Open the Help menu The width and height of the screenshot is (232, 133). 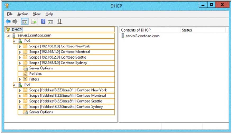coord(49,14)
